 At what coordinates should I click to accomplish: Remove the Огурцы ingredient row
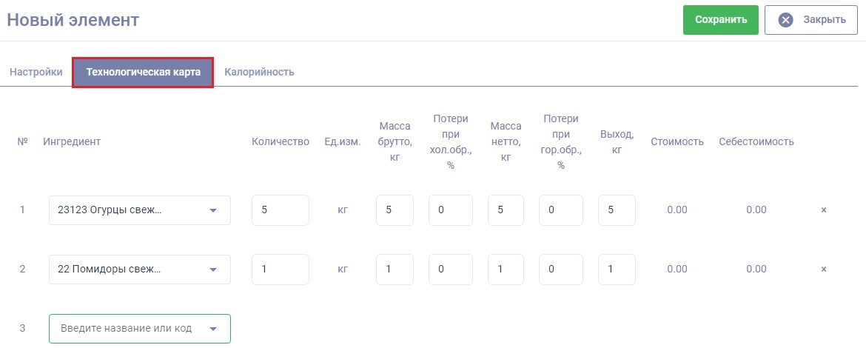[823, 210]
